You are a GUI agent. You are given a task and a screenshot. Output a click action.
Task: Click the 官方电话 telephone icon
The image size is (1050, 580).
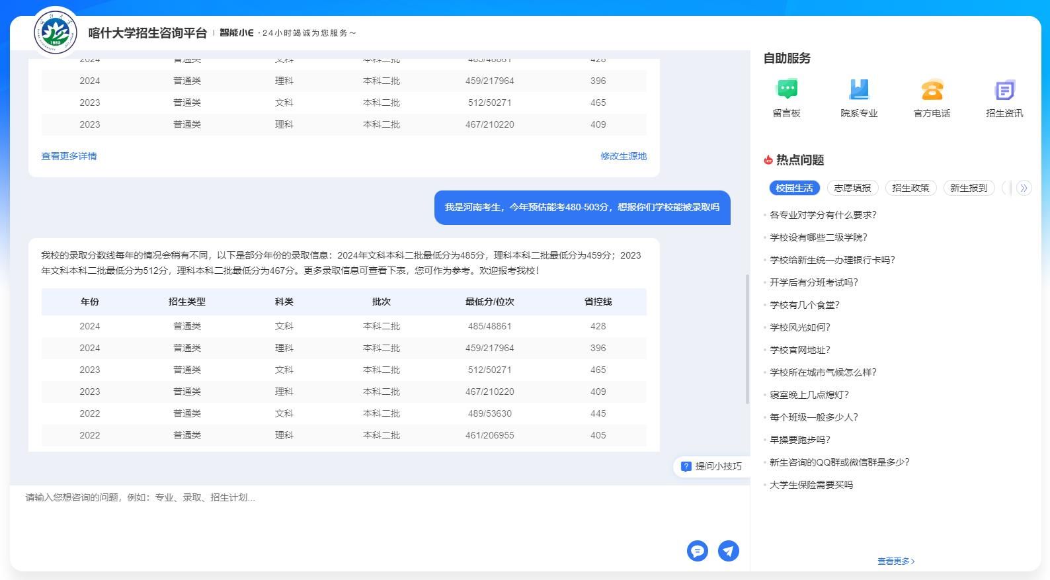point(932,90)
